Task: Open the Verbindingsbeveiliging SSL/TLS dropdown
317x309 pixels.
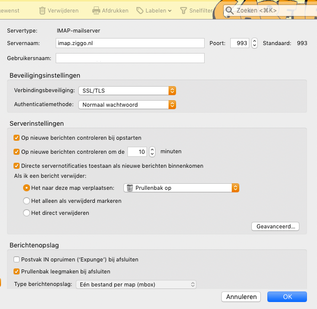Action: coord(127,91)
